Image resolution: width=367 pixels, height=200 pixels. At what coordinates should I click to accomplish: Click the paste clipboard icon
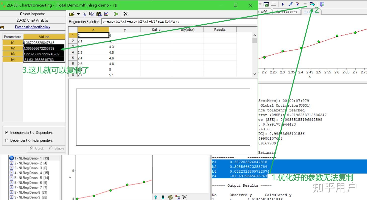pyautogui.click(x=99, y=14)
